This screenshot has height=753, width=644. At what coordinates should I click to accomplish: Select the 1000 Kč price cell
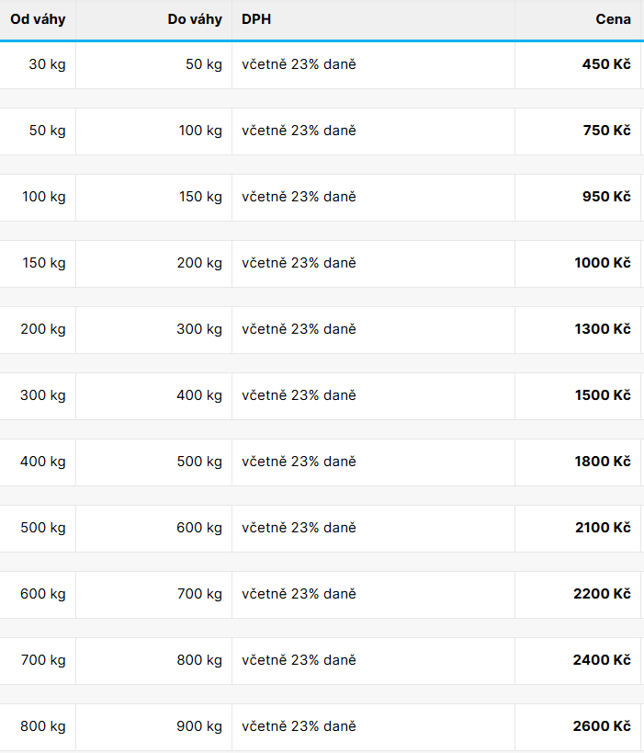(602, 263)
